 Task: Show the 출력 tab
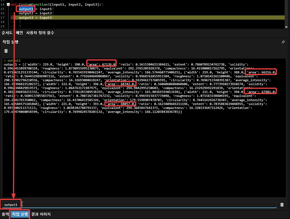point(5,215)
